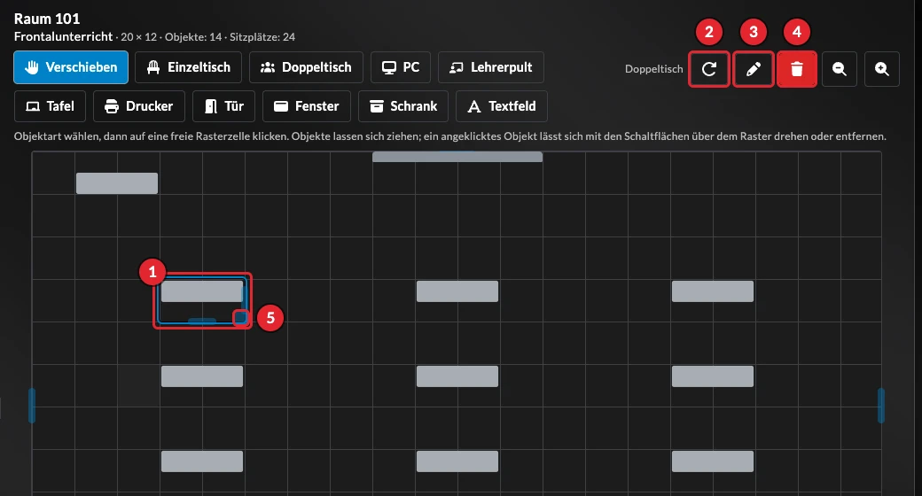
Task: Click the resize handle of the selected desk
Action: pos(240,317)
